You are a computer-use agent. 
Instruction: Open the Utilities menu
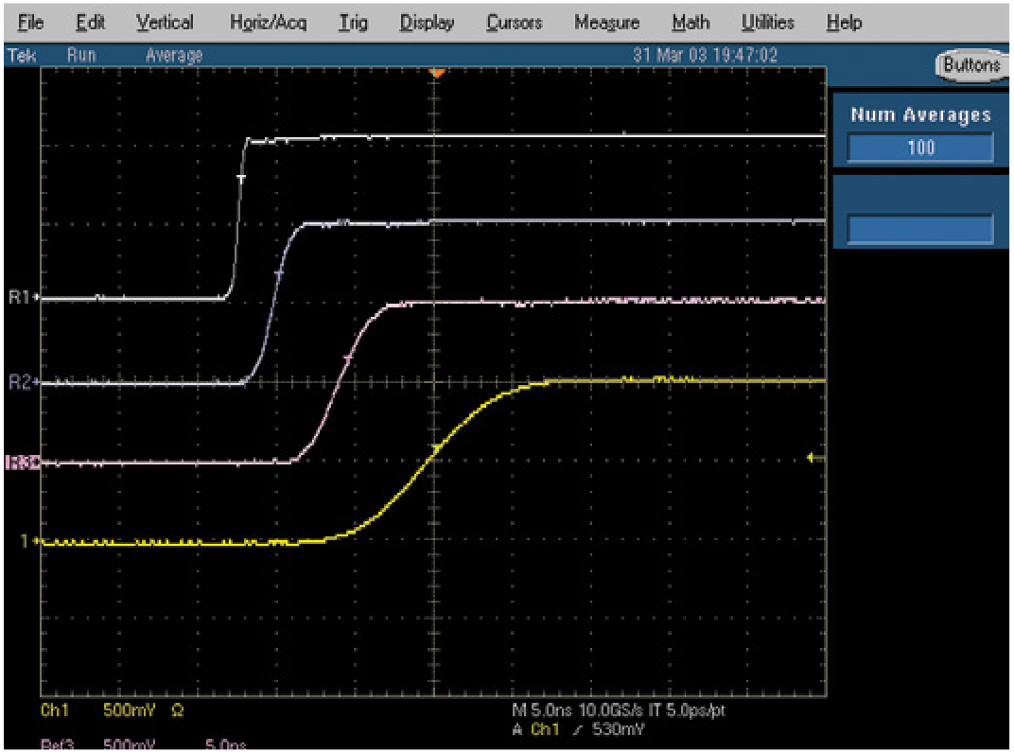click(767, 23)
